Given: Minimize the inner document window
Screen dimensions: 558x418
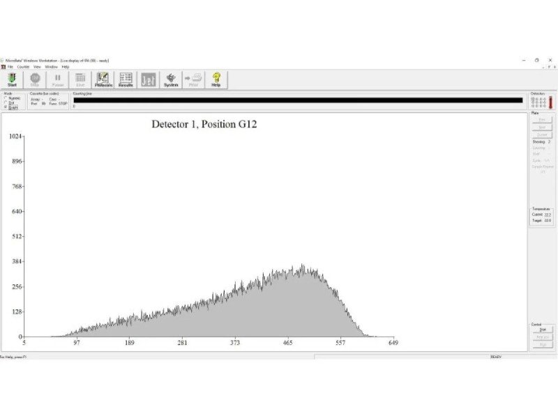Looking at the screenshot, I should click(544, 67).
